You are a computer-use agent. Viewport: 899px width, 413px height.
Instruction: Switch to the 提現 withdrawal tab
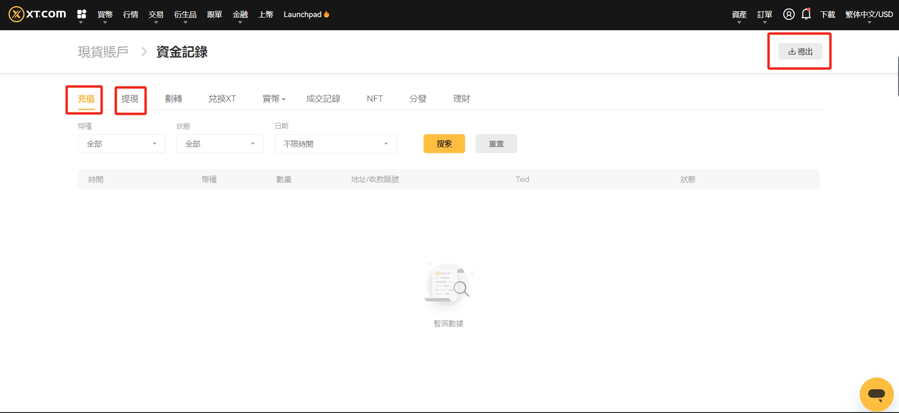130,99
